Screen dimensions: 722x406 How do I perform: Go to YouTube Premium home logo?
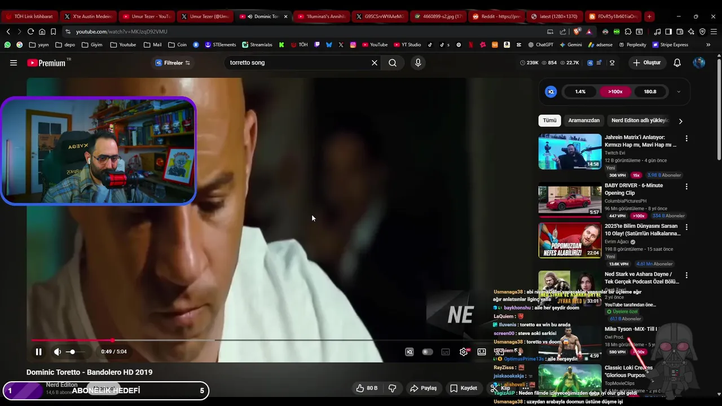[x=47, y=63]
